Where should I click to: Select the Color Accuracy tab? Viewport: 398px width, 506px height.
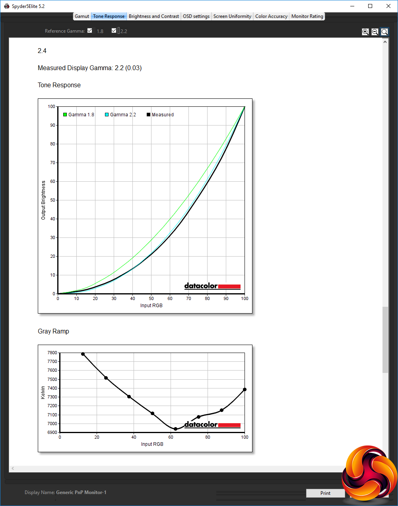271,16
